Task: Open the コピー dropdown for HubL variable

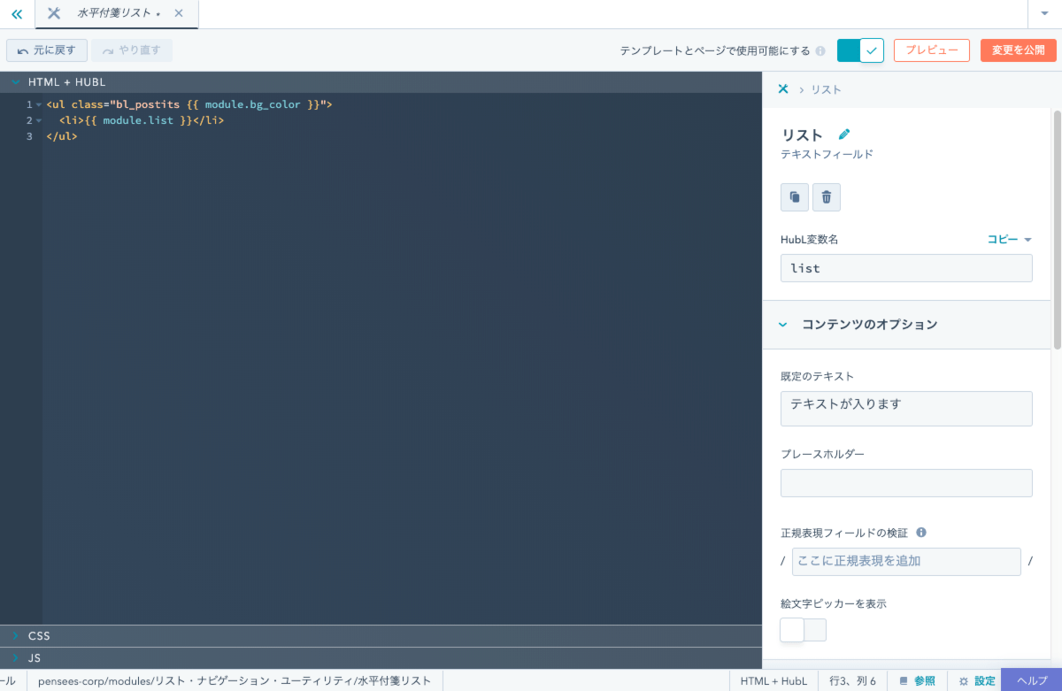Action: click(x=1009, y=240)
